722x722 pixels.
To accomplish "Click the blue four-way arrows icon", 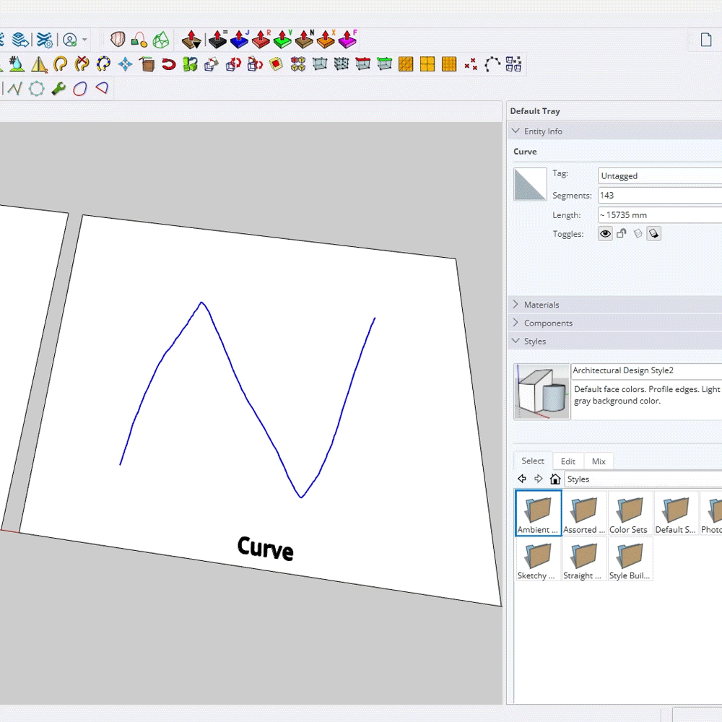I will [125, 65].
